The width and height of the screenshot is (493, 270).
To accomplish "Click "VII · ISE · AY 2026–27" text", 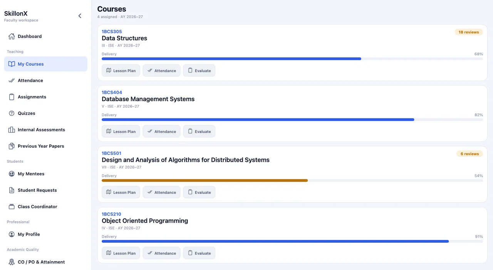I will point(121,167).
